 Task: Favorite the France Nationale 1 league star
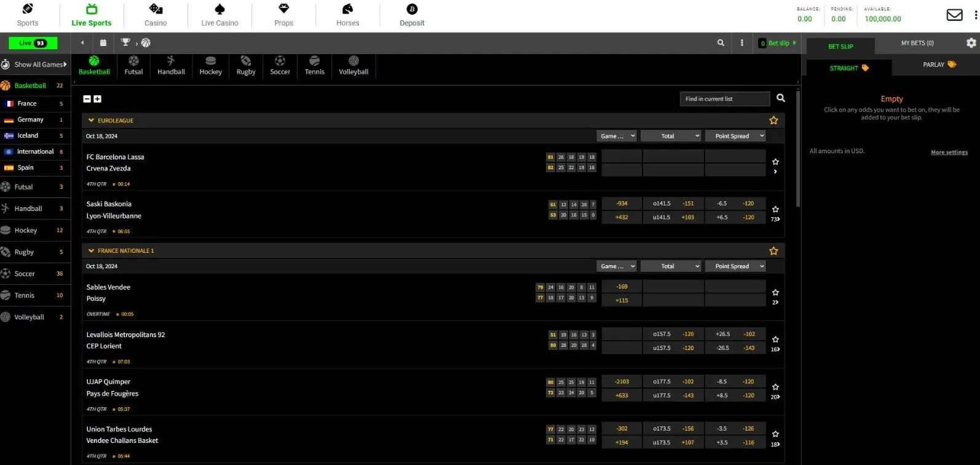coord(773,251)
